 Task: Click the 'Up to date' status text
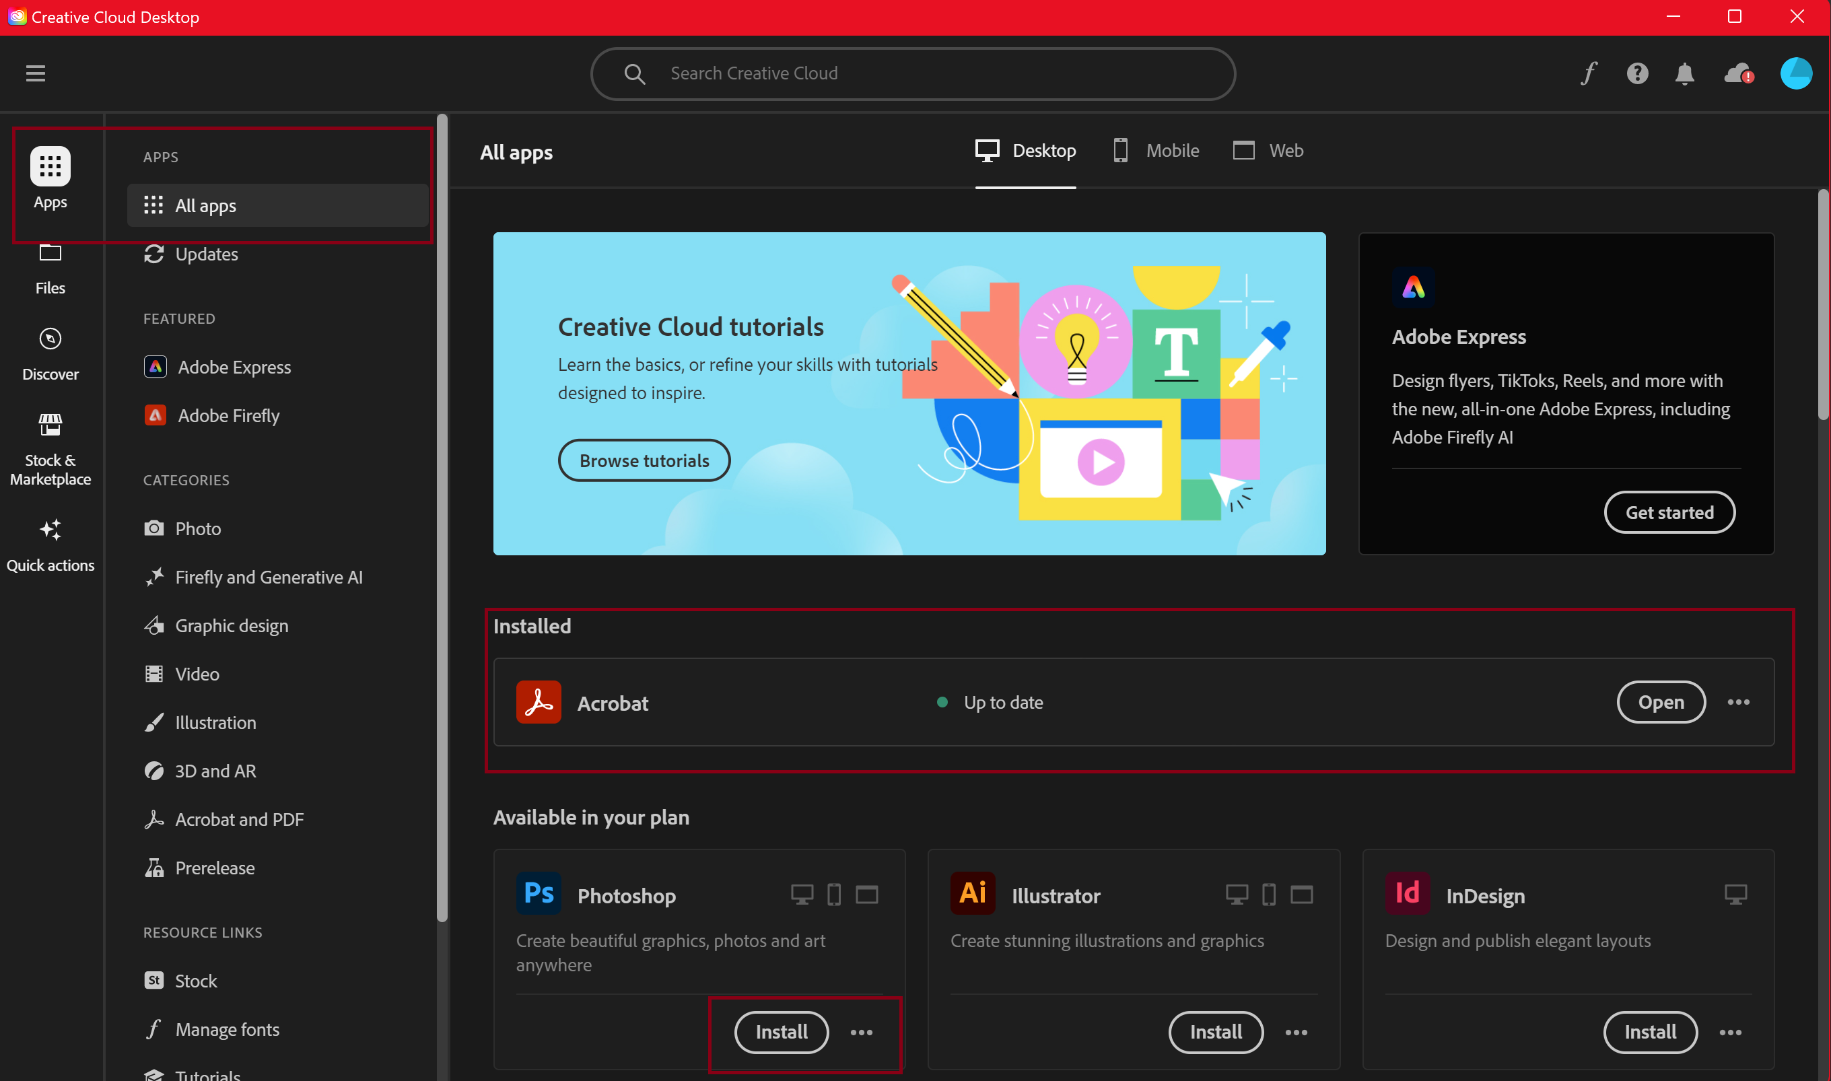[x=1003, y=702]
